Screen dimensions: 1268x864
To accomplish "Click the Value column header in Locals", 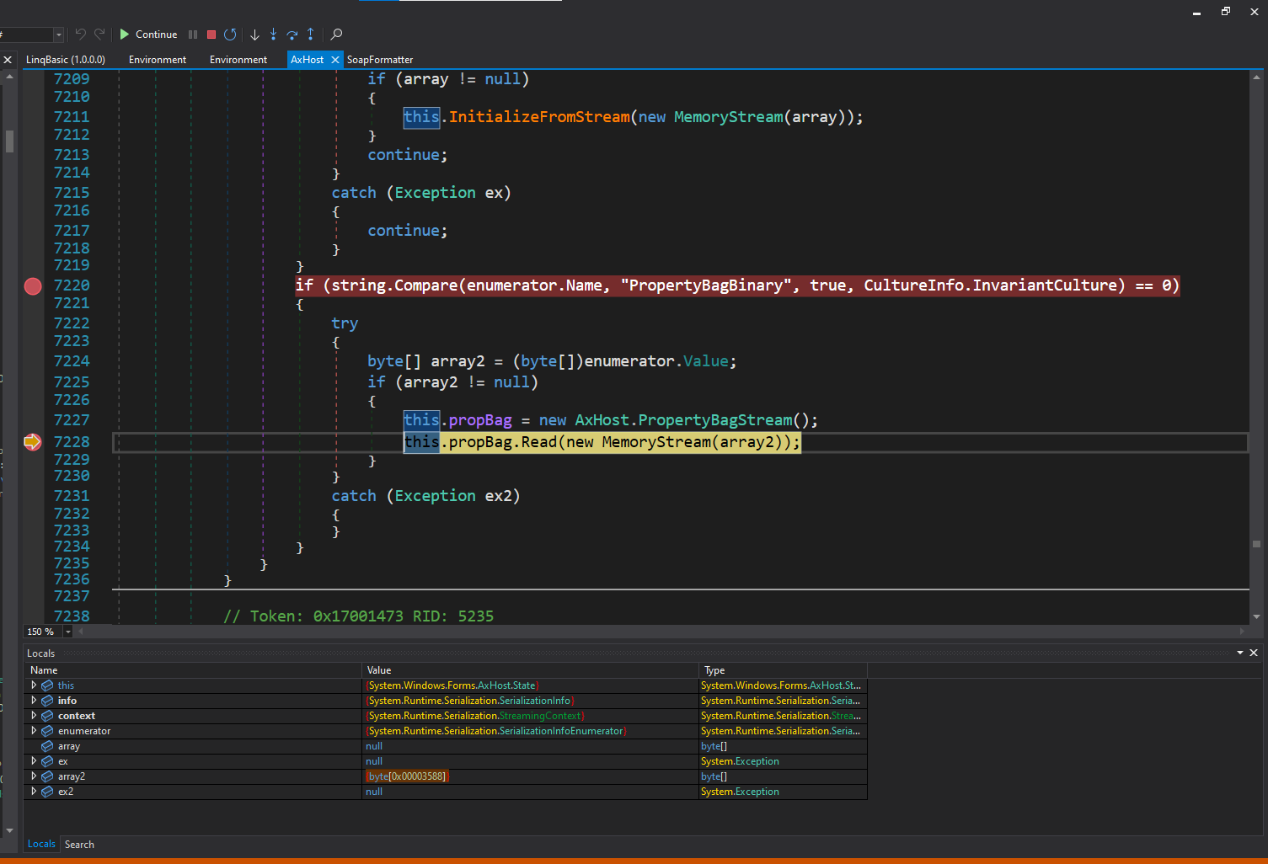I will [x=530, y=670].
